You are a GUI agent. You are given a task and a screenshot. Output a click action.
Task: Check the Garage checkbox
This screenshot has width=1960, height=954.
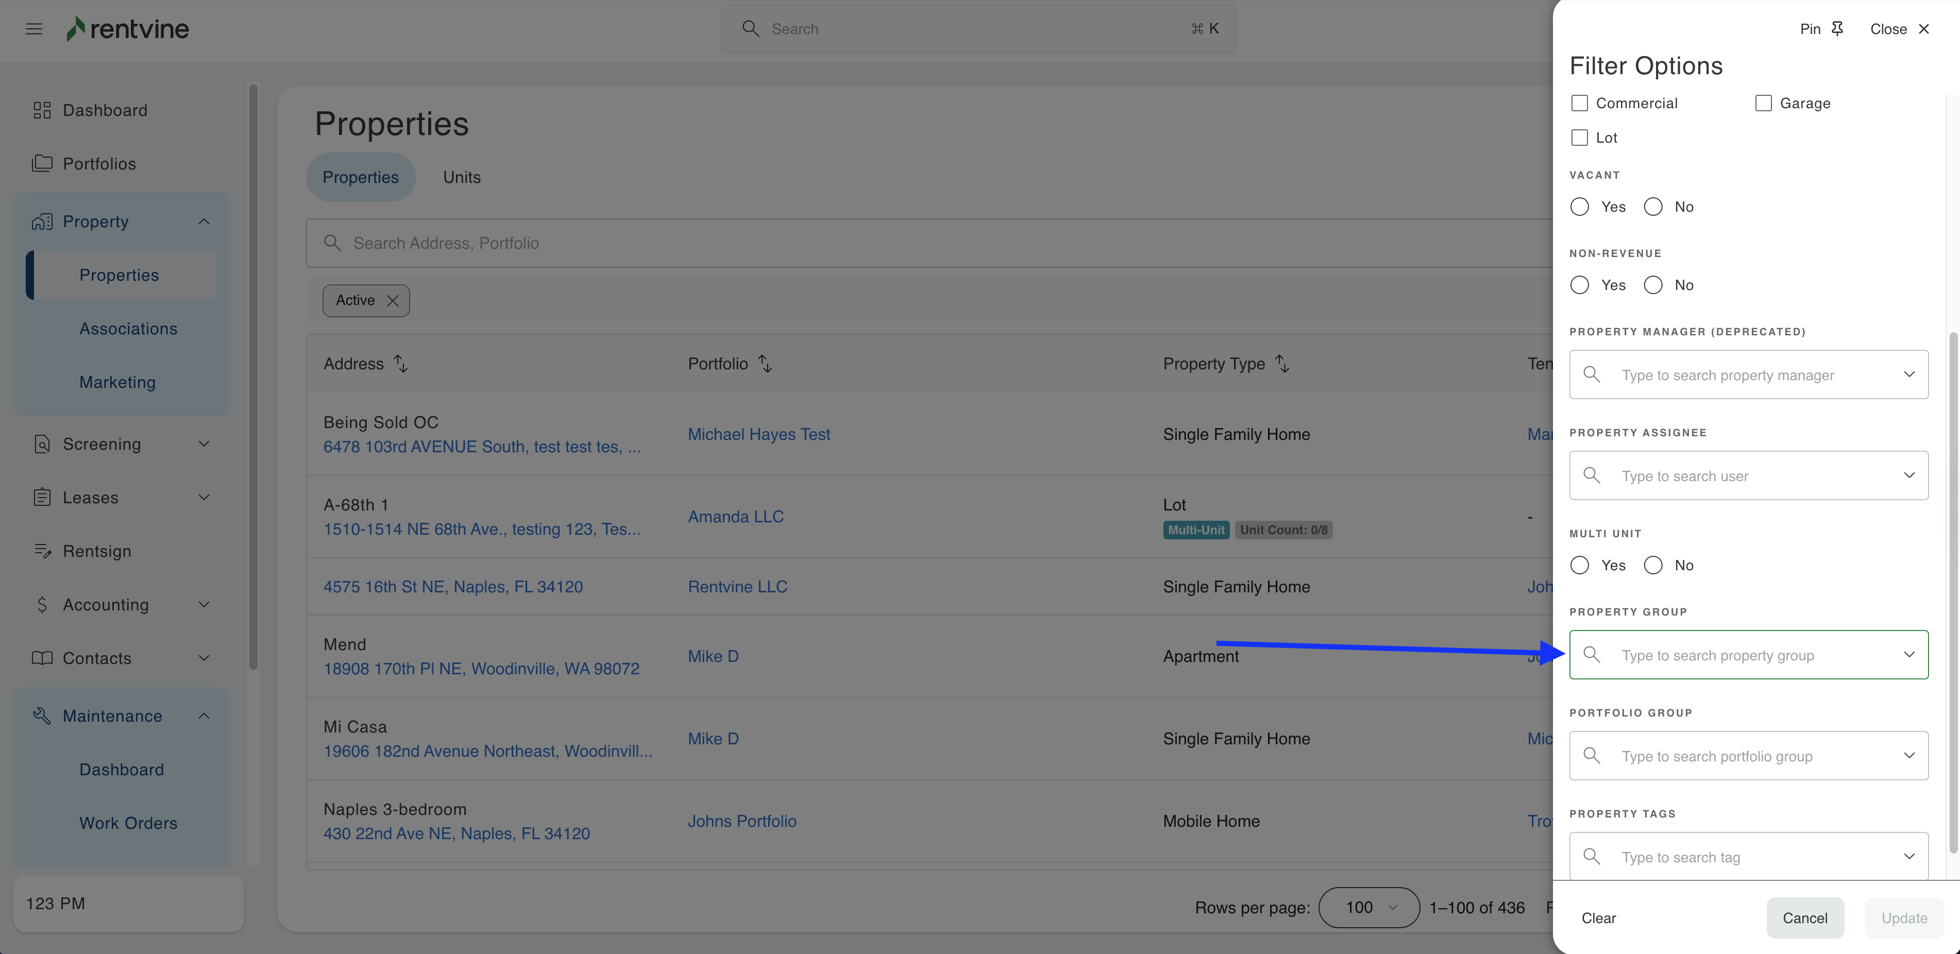point(1763,103)
